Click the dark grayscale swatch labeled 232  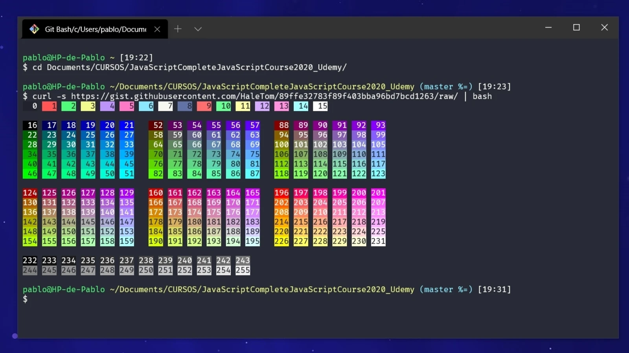(30, 260)
